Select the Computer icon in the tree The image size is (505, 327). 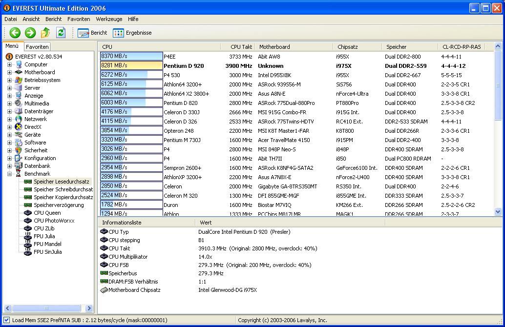click(x=19, y=64)
